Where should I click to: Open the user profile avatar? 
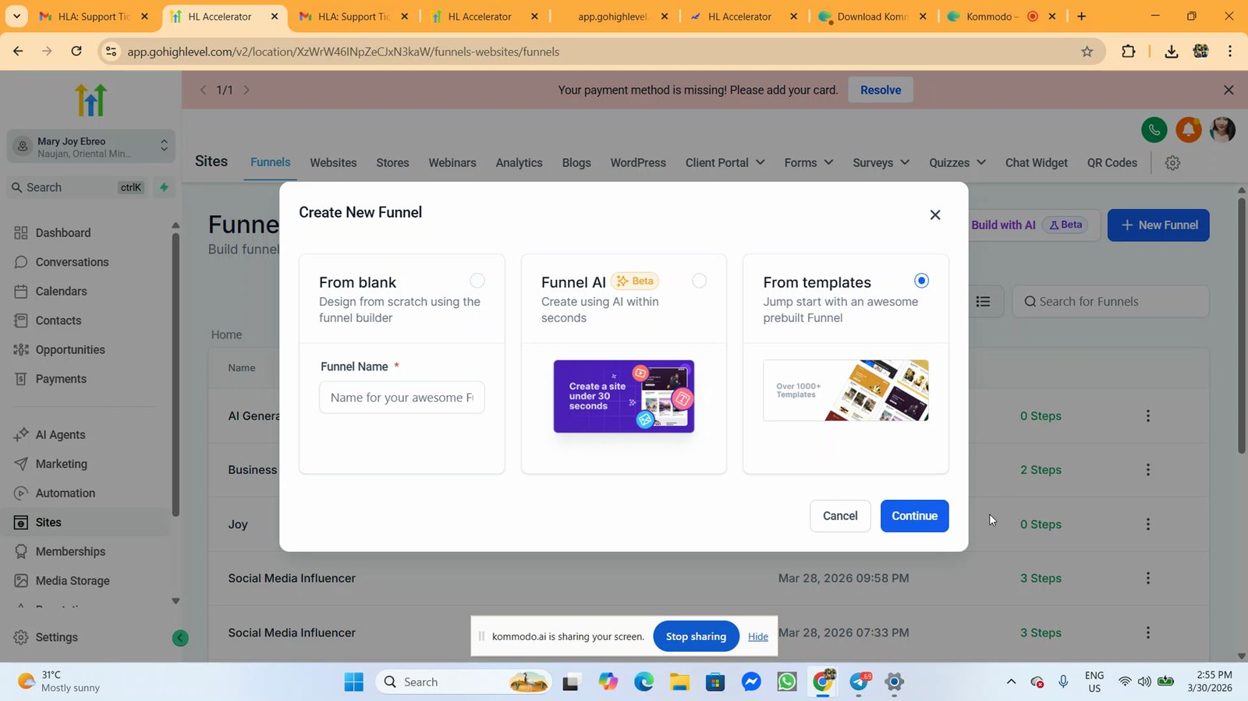pyautogui.click(x=1222, y=129)
